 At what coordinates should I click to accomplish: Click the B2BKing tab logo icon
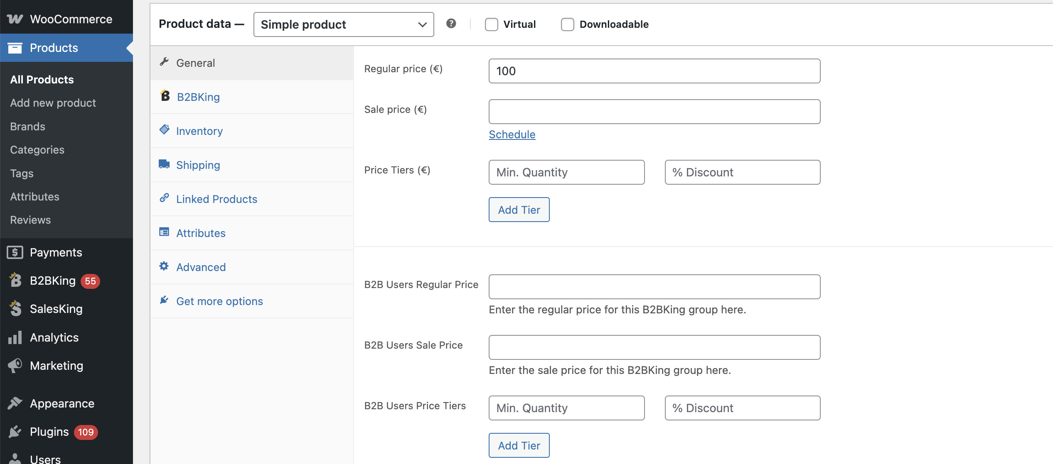165,95
